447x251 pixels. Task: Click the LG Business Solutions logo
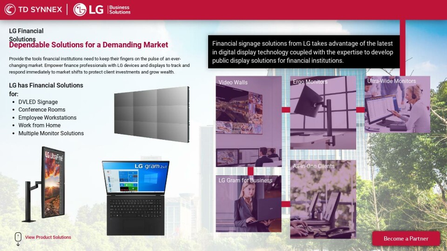pyautogui.click(x=102, y=9)
